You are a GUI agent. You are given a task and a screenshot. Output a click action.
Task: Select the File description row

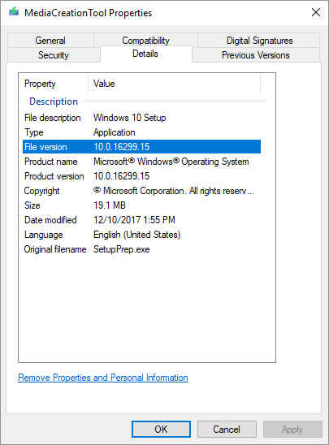click(x=141, y=118)
